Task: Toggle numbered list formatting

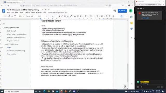Action: pos(102,16)
